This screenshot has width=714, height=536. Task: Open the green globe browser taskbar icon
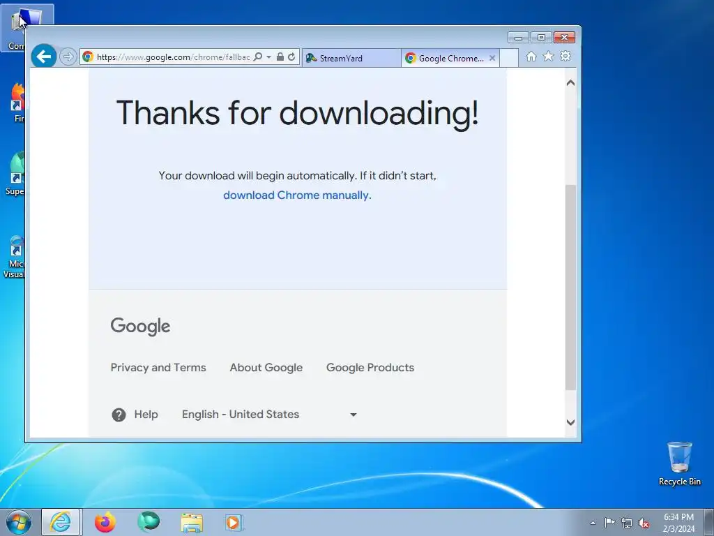pyautogui.click(x=149, y=522)
